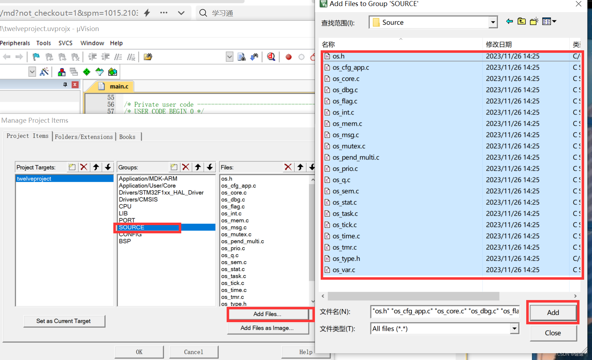The width and height of the screenshot is (592, 360).
Task: Open the Tools menu
Action: point(44,43)
